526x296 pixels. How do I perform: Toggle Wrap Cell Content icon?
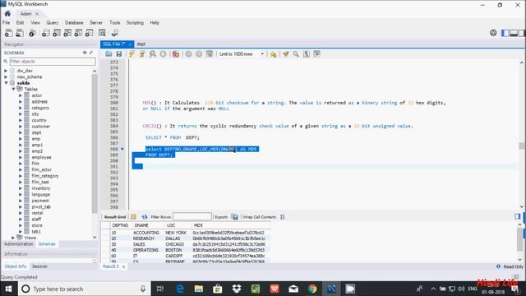click(283, 217)
